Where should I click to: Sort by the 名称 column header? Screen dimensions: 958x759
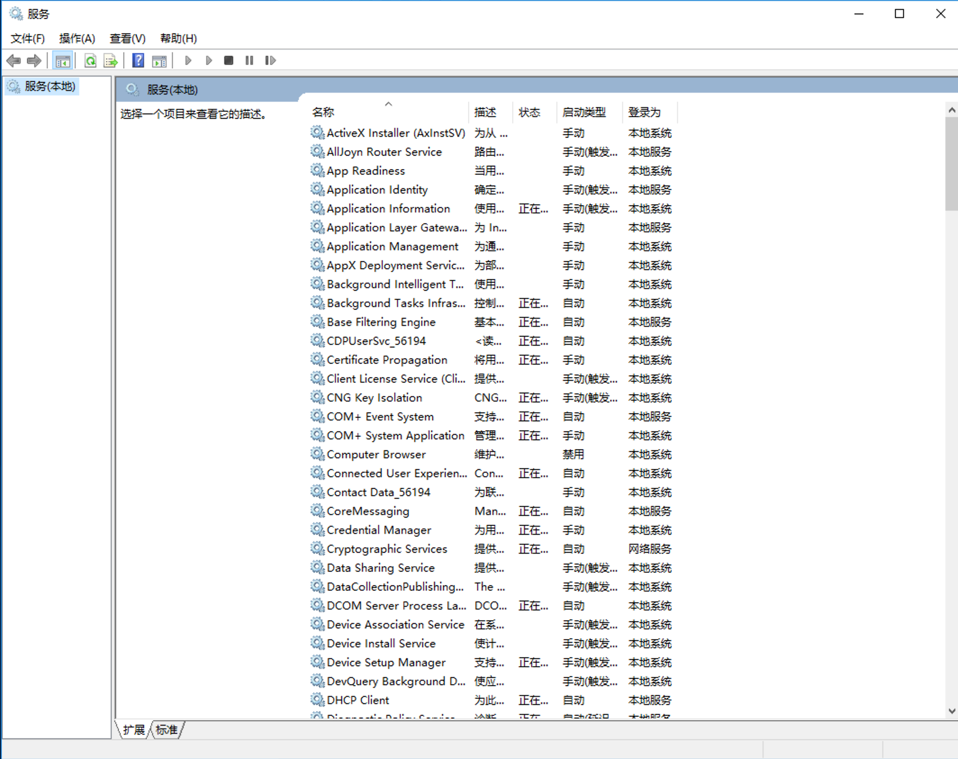coord(323,112)
